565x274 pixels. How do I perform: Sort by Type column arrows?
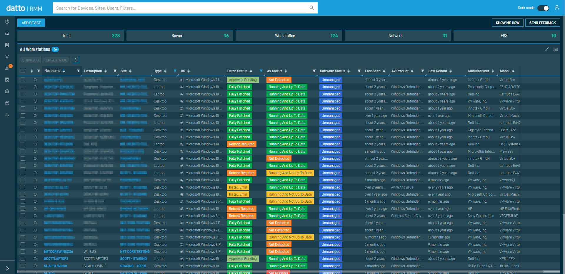[165, 71]
